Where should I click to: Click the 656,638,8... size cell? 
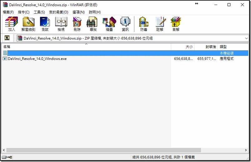pos(183,59)
